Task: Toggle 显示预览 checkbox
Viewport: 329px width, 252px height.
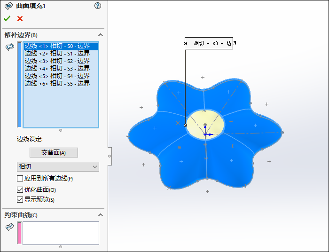Action: tap(20, 199)
